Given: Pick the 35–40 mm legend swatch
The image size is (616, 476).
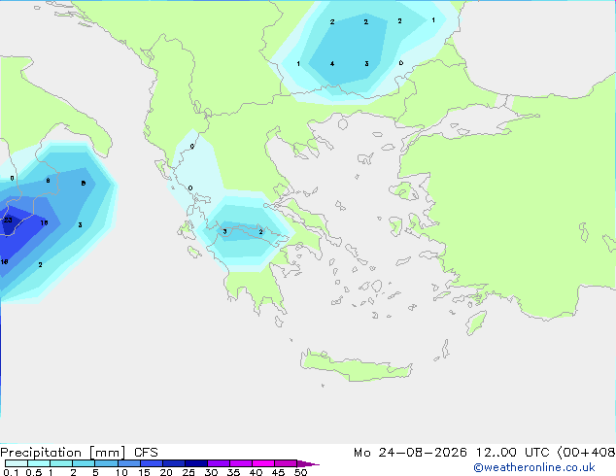Looking at the screenshot, I should pyautogui.click(x=240, y=463).
